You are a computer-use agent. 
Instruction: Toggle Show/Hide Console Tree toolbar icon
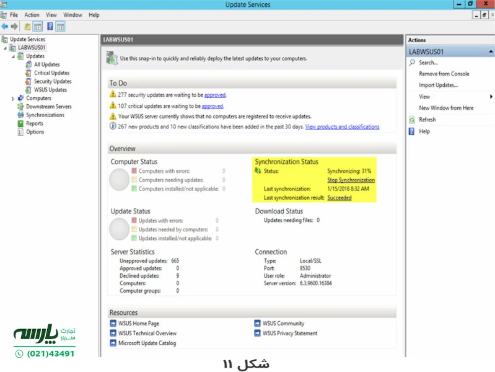[38, 27]
